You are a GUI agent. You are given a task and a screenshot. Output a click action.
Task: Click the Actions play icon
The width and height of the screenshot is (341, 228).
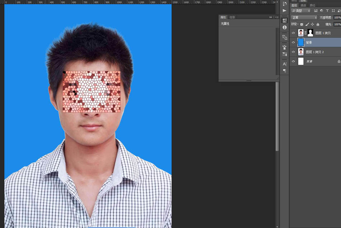click(x=285, y=11)
